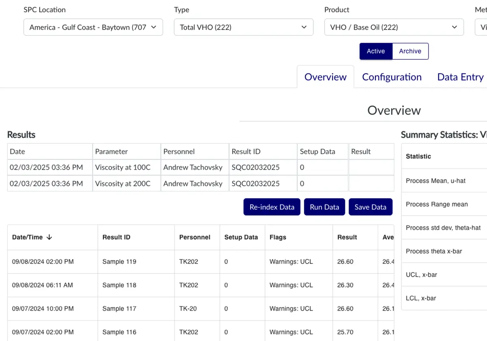Click the Statistic column header
The image size is (487, 341).
click(x=418, y=156)
